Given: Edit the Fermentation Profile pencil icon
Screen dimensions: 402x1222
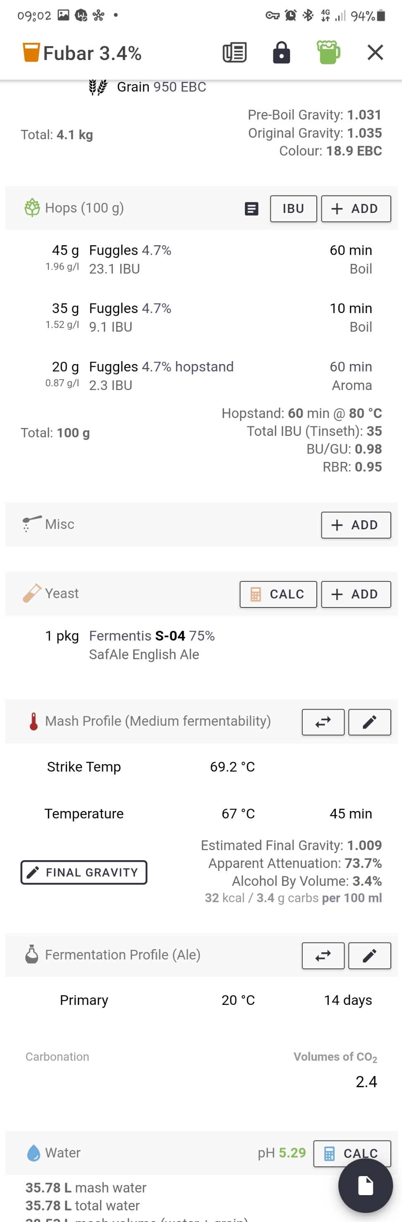Looking at the screenshot, I should pyautogui.click(x=370, y=956).
